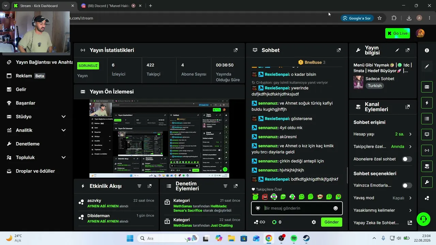
Task: Pop out the Yayın İstatistikleri panel
Action: 235,50
